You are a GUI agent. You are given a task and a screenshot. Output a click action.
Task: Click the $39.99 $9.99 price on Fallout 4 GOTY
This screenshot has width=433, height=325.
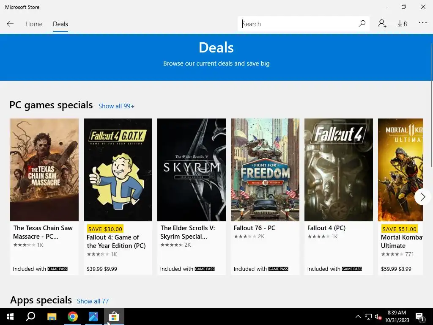click(102, 269)
